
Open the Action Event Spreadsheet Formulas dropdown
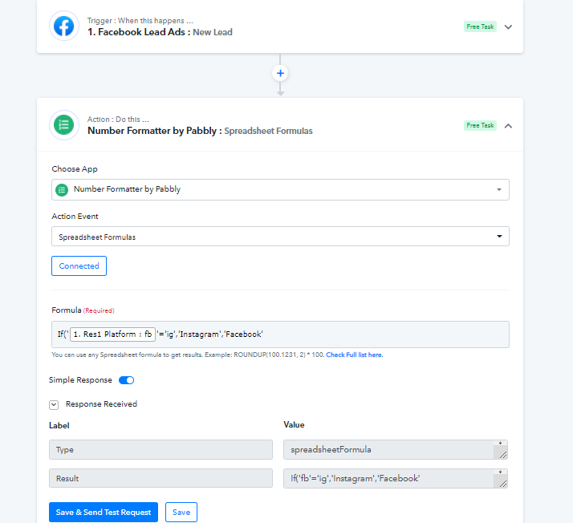click(x=280, y=237)
